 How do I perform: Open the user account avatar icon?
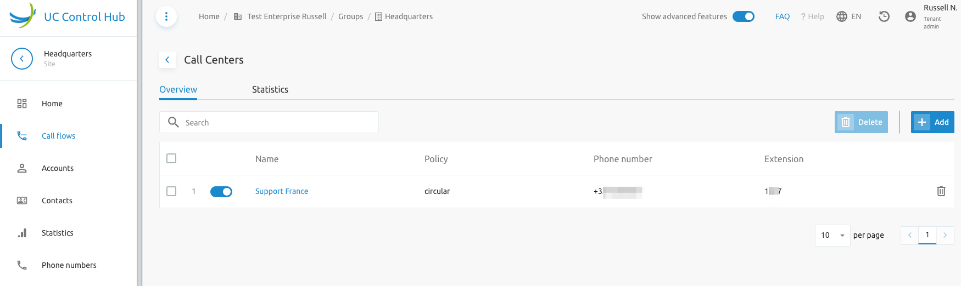(910, 16)
